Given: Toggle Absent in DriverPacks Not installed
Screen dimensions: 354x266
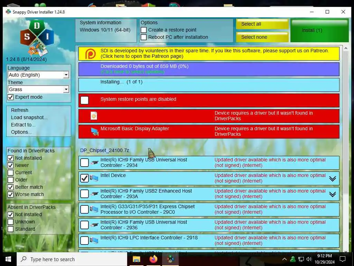Looking at the screenshot, I should pyautogui.click(x=11, y=214).
